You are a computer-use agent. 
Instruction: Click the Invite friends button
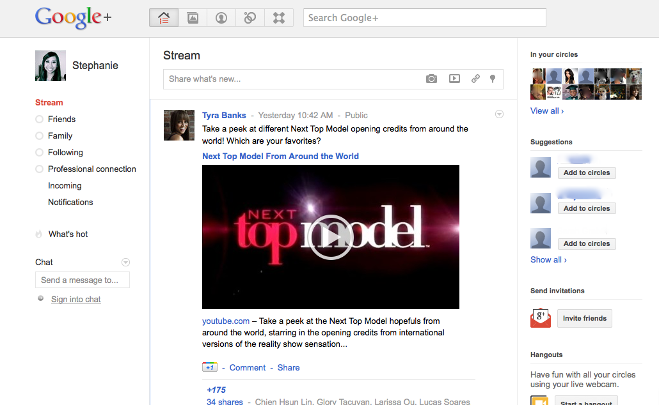[x=585, y=318]
